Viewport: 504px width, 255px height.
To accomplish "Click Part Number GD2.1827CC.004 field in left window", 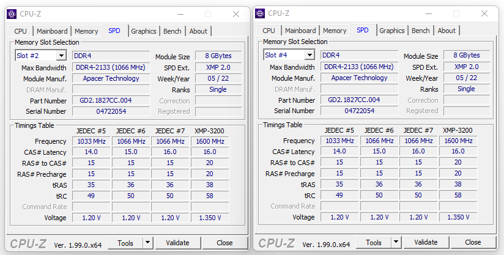I will click(111, 100).
